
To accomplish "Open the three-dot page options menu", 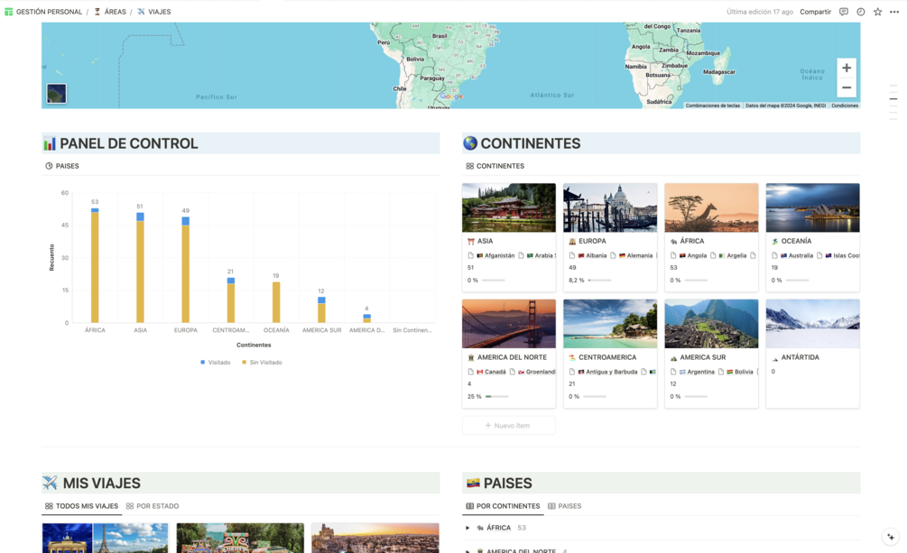I will [x=894, y=12].
